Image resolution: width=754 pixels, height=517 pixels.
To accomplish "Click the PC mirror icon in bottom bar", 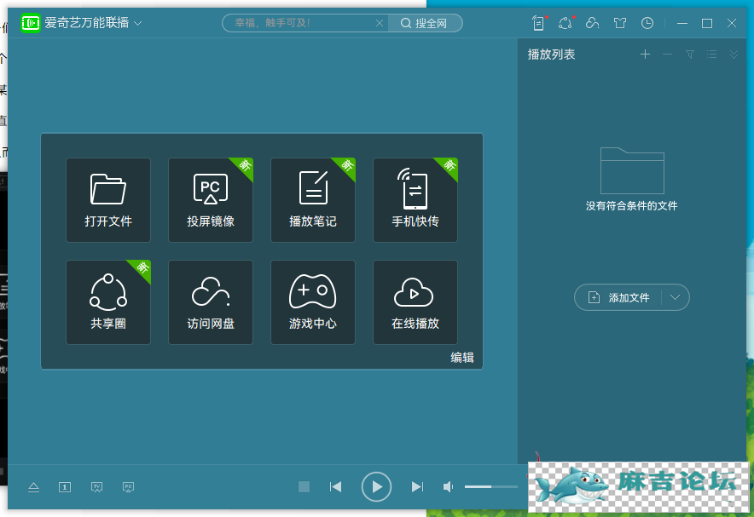I will click(129, 487).
